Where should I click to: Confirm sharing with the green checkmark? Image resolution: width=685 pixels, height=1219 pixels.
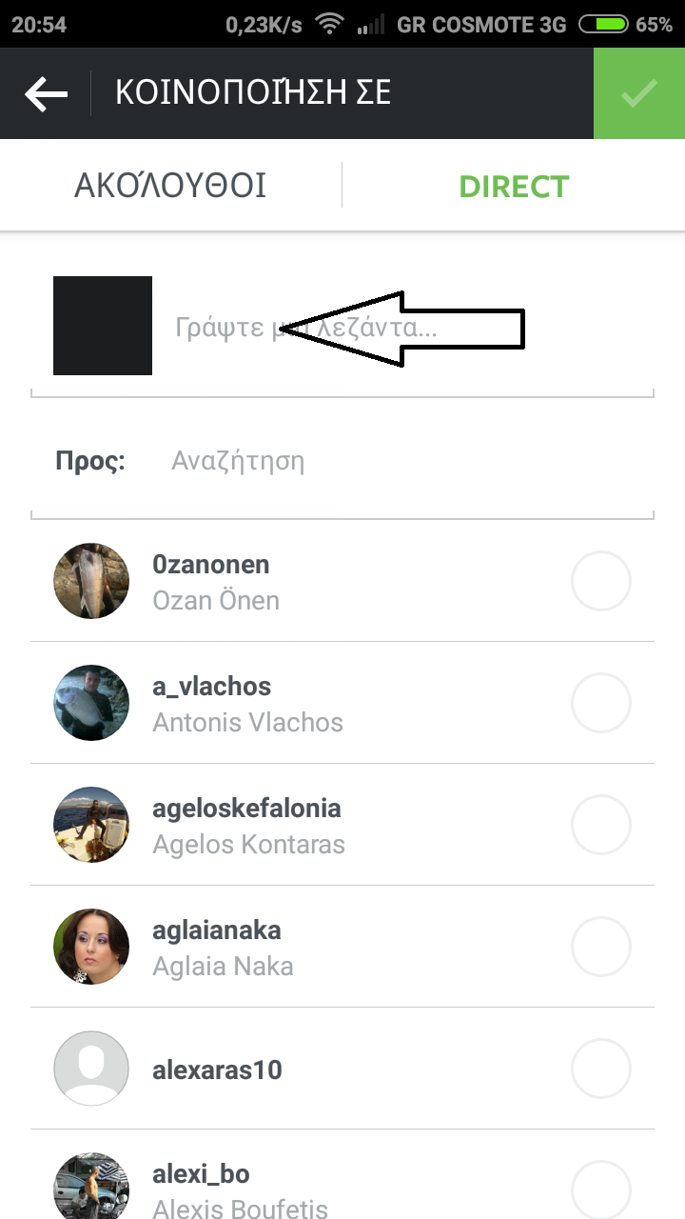pyautogui.click(x=639, y=93)
